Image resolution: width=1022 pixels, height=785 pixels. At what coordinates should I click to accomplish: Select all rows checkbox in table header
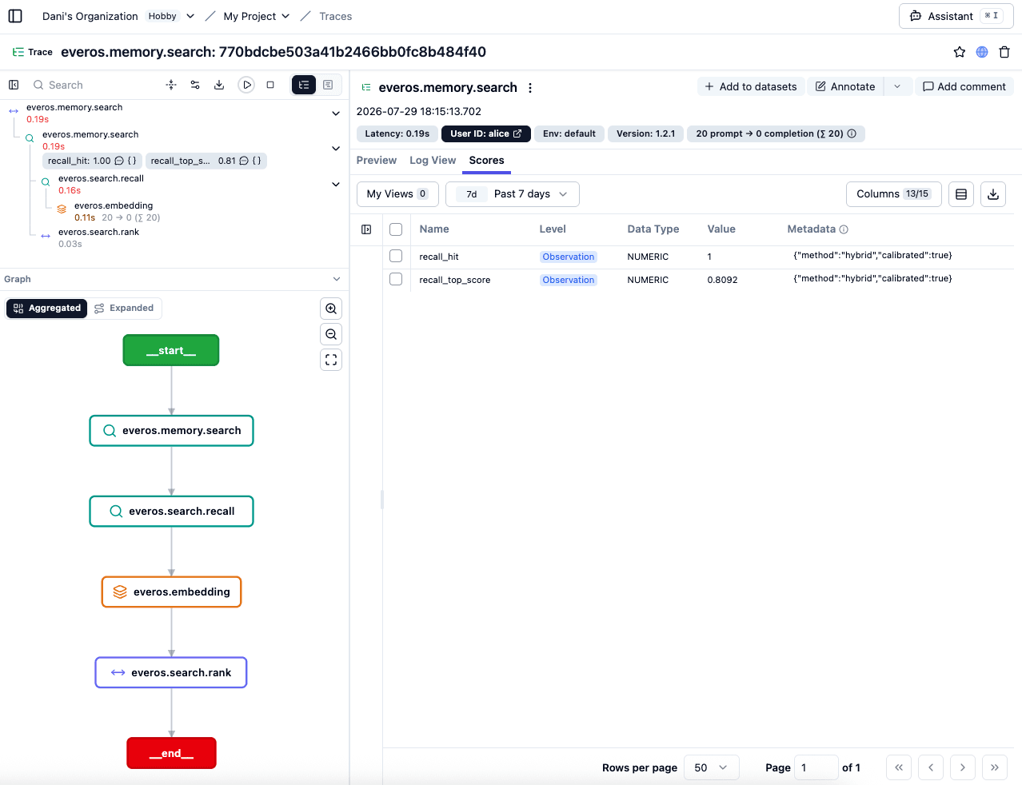(396, 229)
